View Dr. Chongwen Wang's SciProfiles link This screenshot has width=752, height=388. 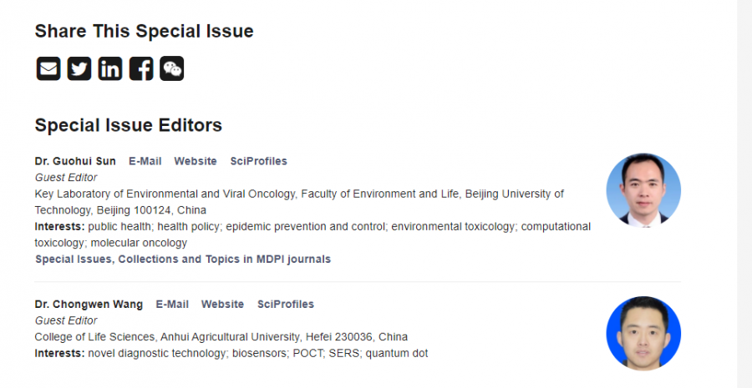tap(286, 305)
